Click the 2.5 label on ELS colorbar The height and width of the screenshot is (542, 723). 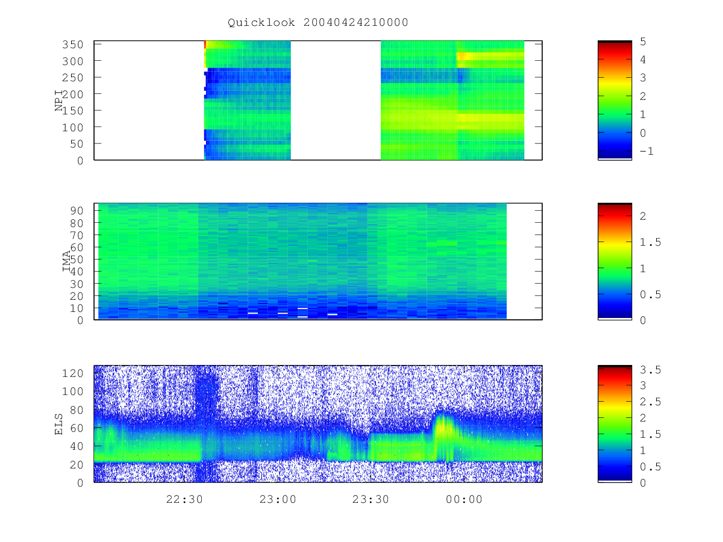(649, 402)
